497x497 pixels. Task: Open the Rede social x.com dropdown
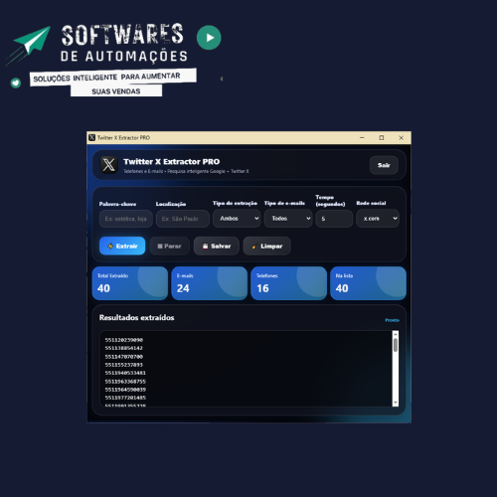pos(378,219)
